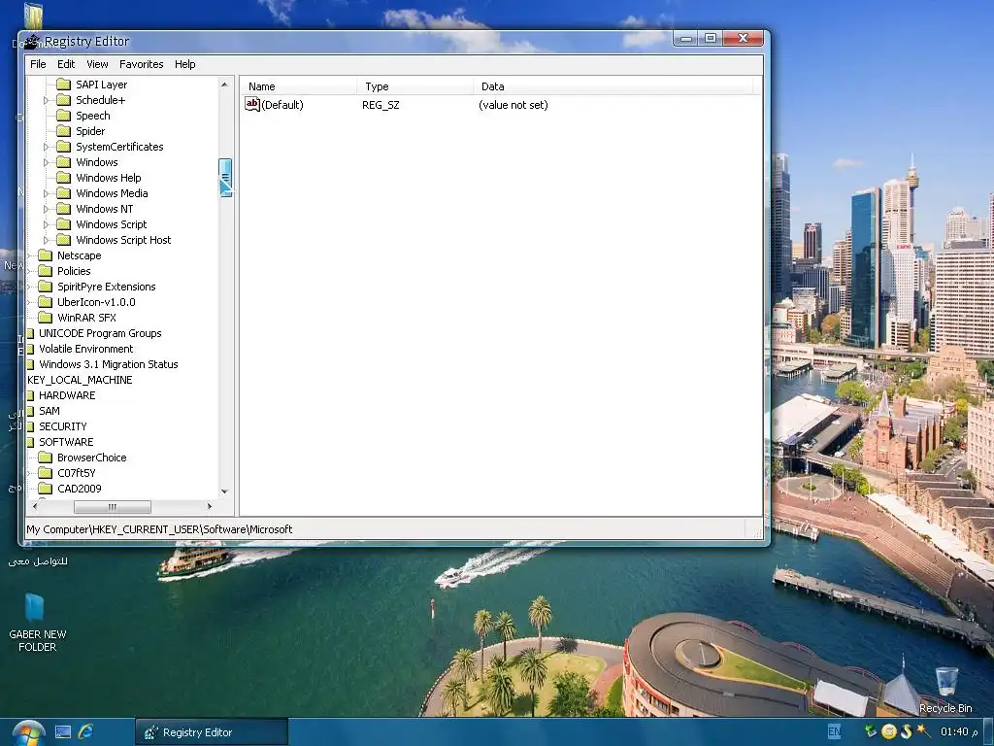The width and height of the screenshot is (994, 746).
Task: Open the File menu
Action: tap(38, 64)
